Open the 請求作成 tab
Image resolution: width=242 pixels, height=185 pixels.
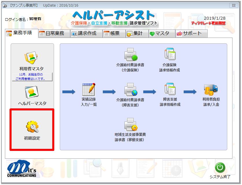click(x=86, y=34)
